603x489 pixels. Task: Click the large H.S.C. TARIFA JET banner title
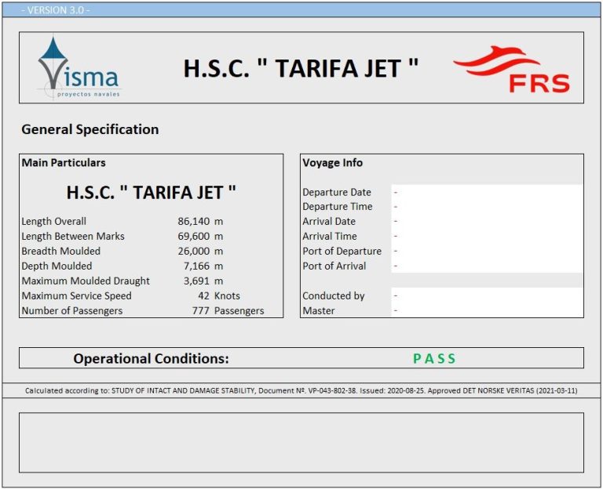click(301, 68)
